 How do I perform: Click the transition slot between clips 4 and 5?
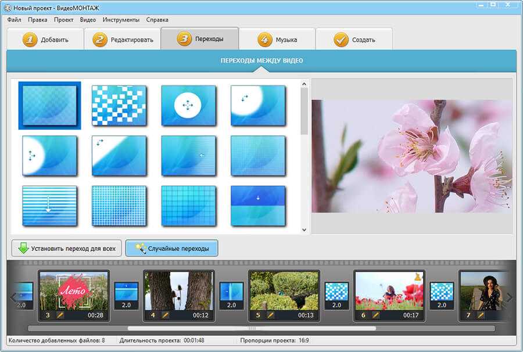[231, 296]
